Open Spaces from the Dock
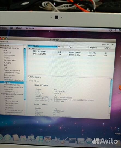The height and width of the screenshot is (148, 121). [x=81, y=141]
